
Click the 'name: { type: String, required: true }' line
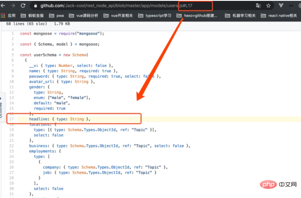(73, 71)
